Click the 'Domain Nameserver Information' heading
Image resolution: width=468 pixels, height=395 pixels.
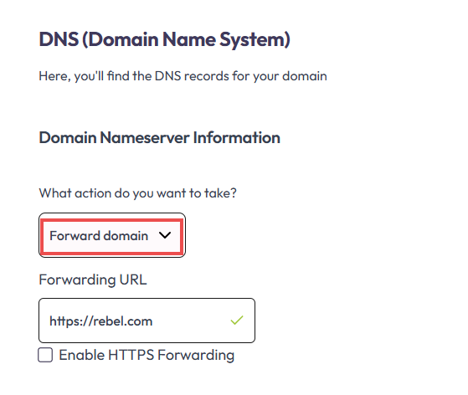point(160,137)
